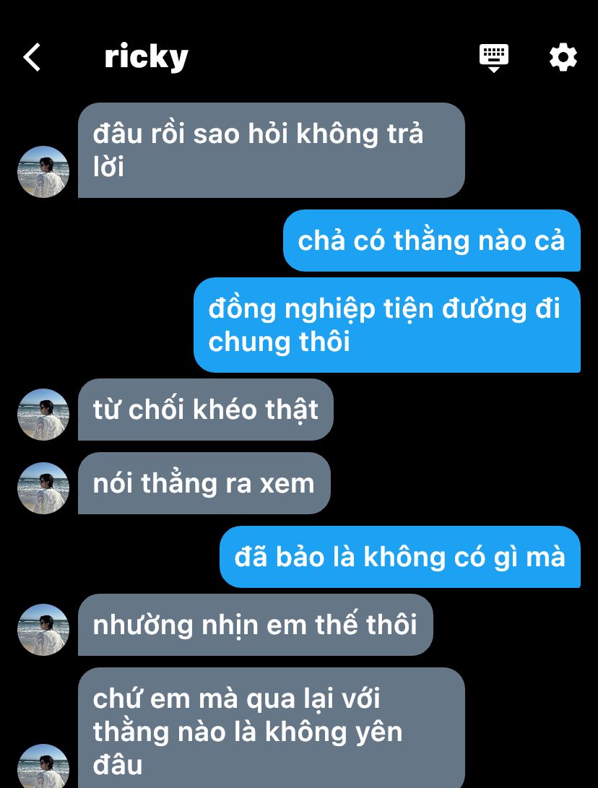The image size is (598, 788).
Task: Tap the bottom avatar beside the last message
Action: coord(43,767)
